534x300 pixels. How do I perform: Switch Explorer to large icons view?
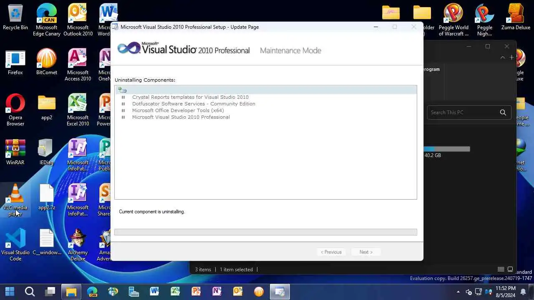(510, 270)
